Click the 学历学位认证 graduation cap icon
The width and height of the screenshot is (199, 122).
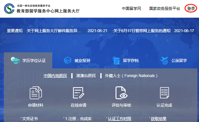(x=15, y=60)
